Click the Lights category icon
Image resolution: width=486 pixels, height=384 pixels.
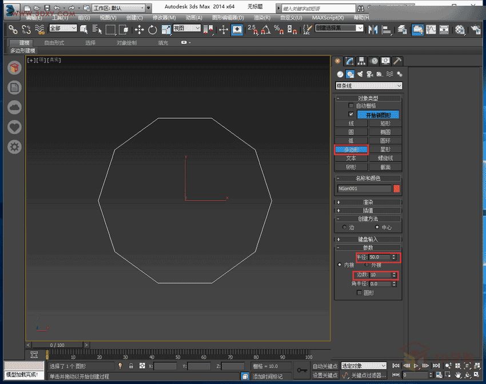tap(360, 74)
